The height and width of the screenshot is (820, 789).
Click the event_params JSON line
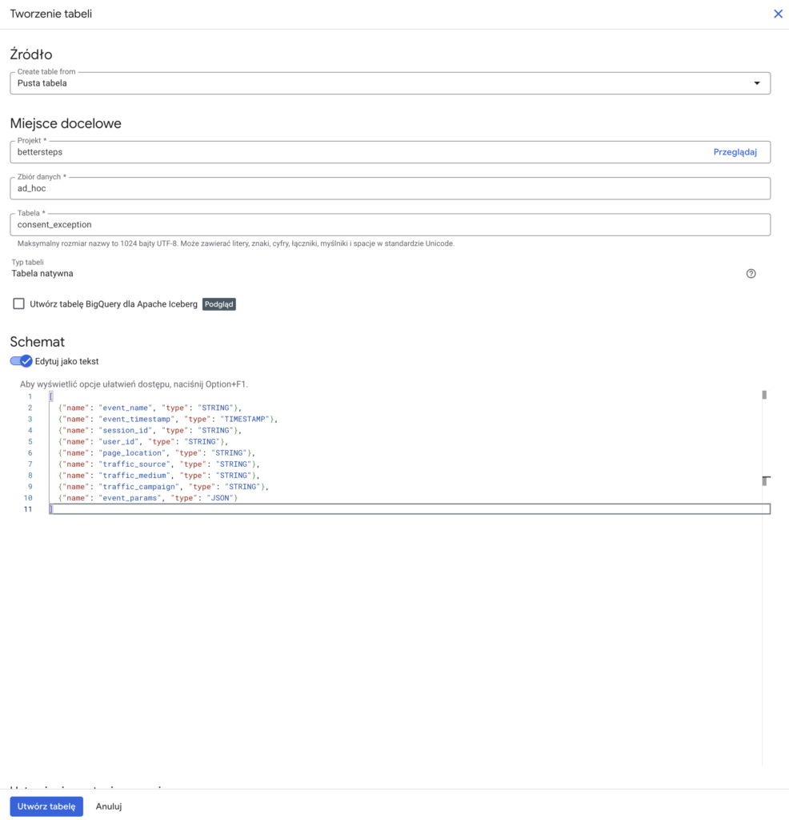[x=149, y=498]
